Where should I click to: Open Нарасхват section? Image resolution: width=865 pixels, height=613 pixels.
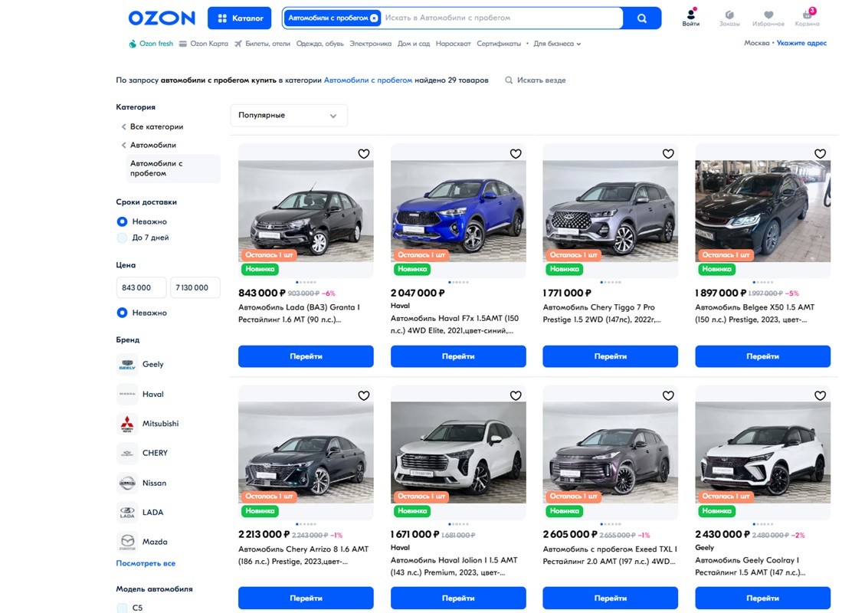pyautogui.click(x=453, y=44)
